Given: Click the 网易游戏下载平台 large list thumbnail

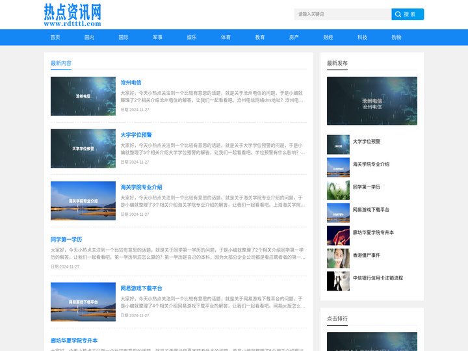Looking at the screenshot, I should pyautogui.click(x=83, y=302).
